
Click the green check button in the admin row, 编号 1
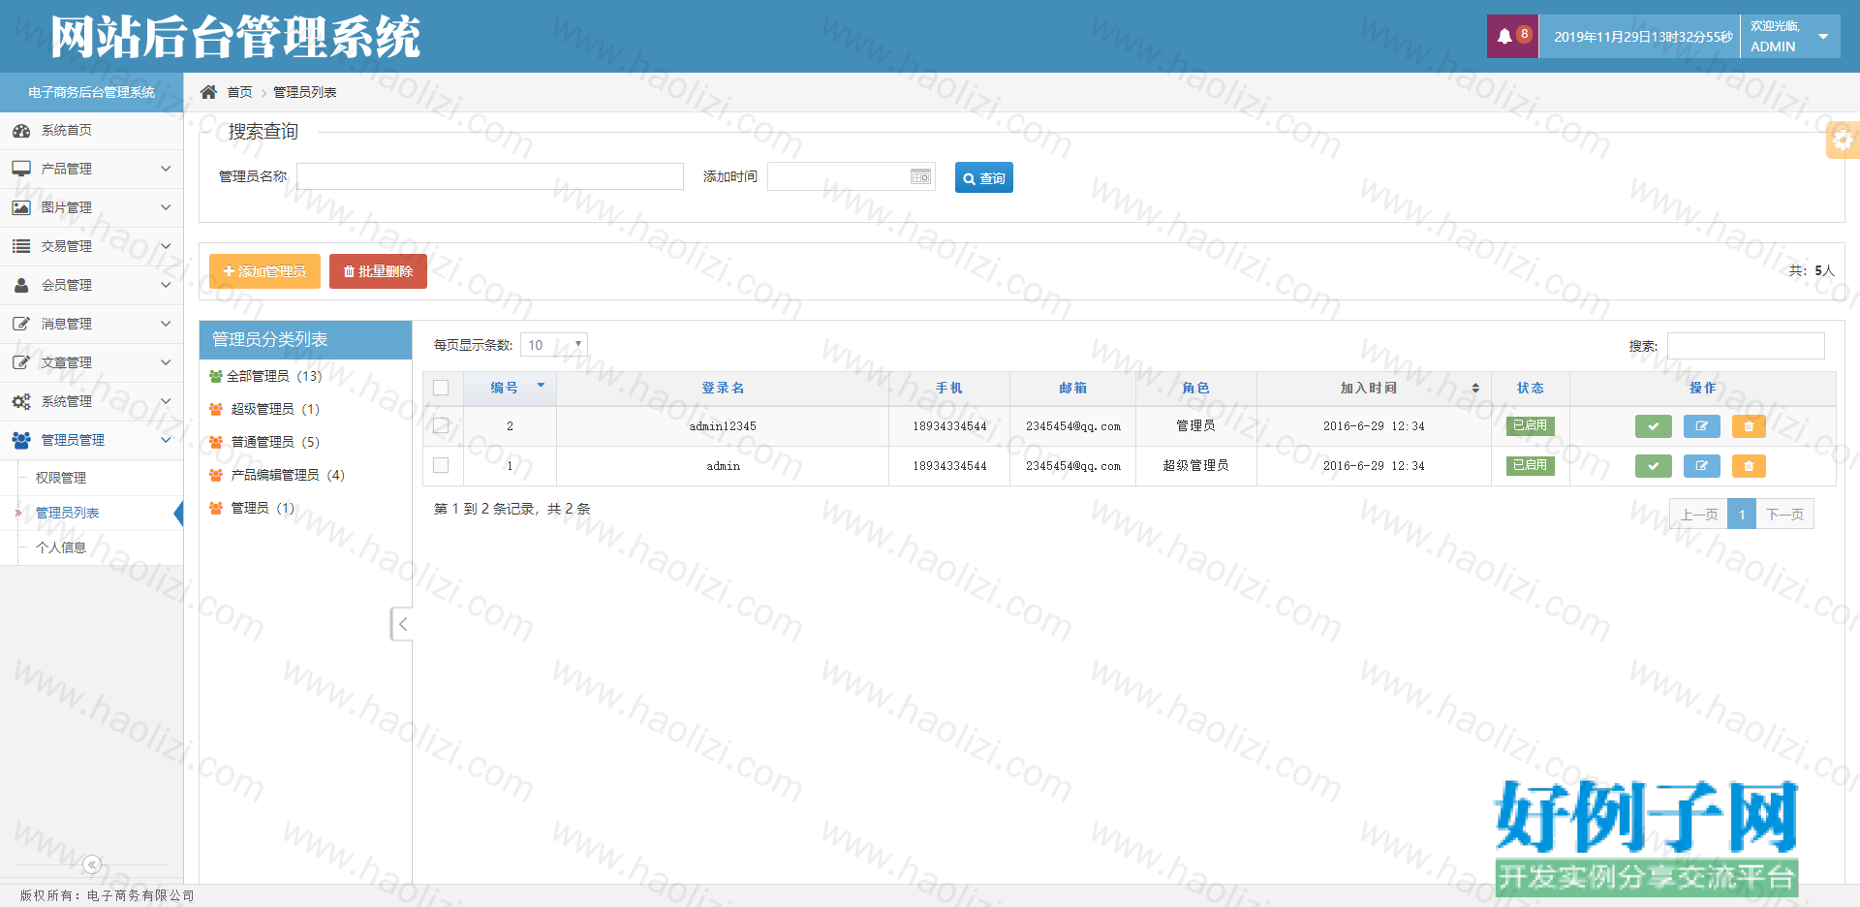(x=1654, y=466)
